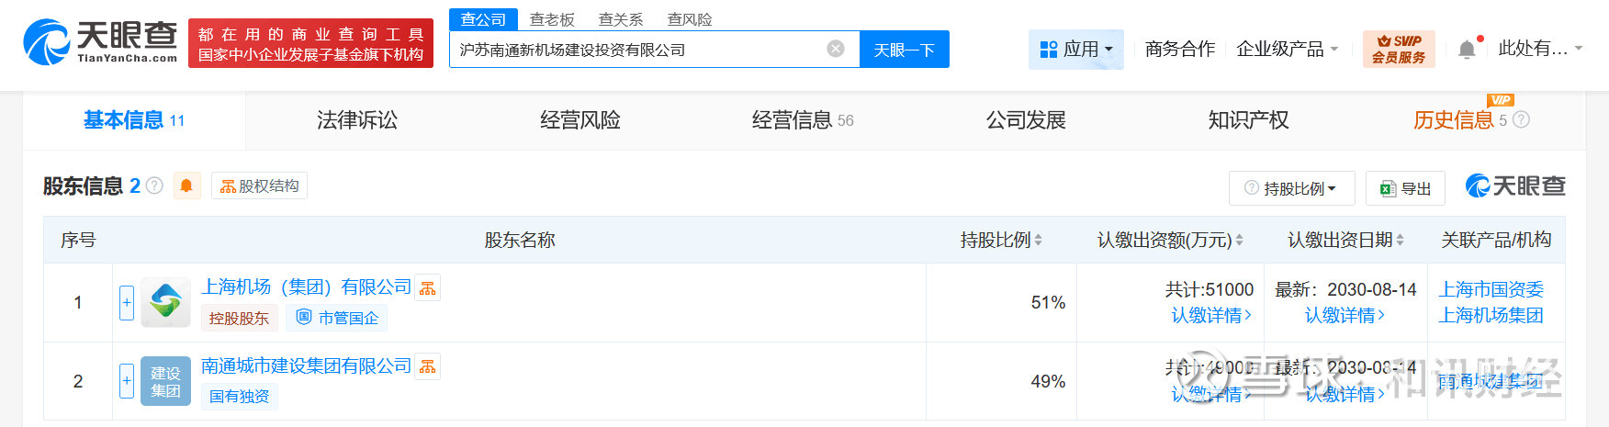Select the 查老板 search tab

(x=552, y=19)
